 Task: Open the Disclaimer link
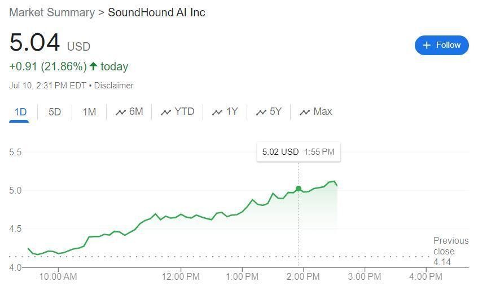114,86
